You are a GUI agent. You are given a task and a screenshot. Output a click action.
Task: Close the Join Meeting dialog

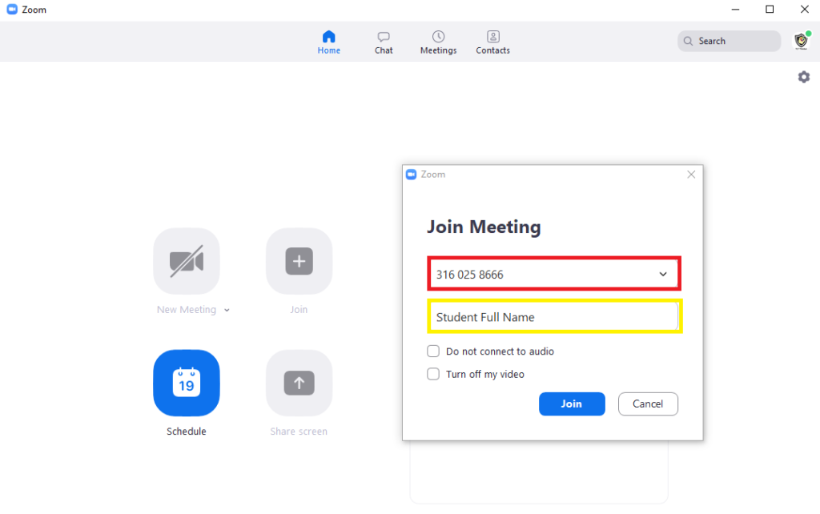691,175
